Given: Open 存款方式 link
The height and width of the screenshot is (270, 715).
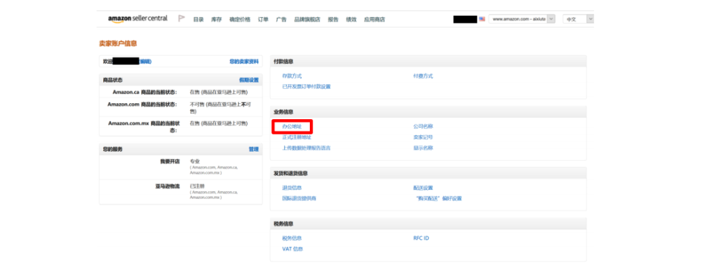Looking at the screenshot, I should [292, 76].
